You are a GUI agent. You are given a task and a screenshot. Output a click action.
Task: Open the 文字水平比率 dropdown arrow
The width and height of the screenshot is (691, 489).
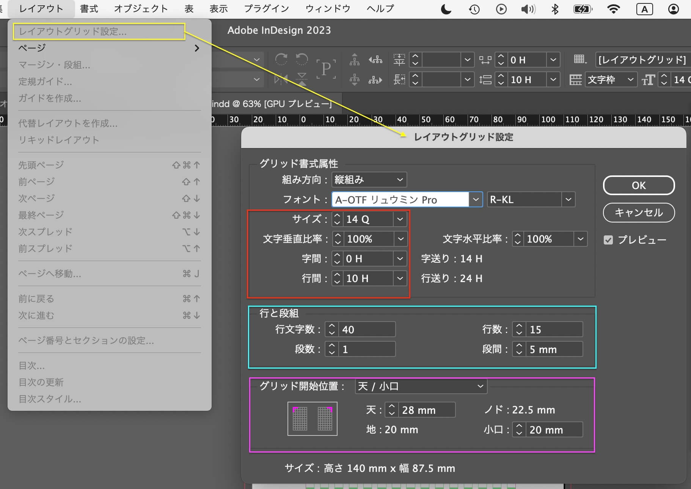[x=580, y=239]
